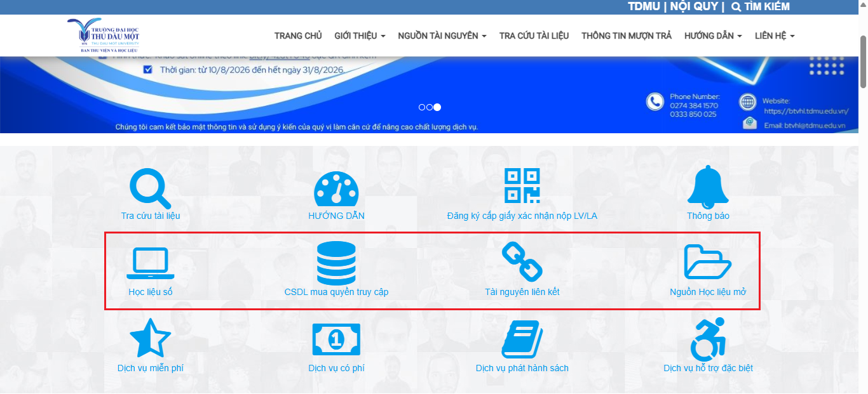Click the money bill Dịch vụ có phí icon
The image size is (868, 394).
coord(336,339)
